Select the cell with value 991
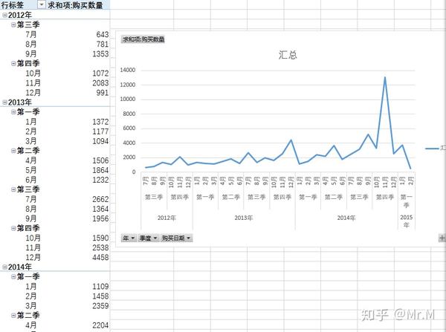 click(x=102, y=92)
